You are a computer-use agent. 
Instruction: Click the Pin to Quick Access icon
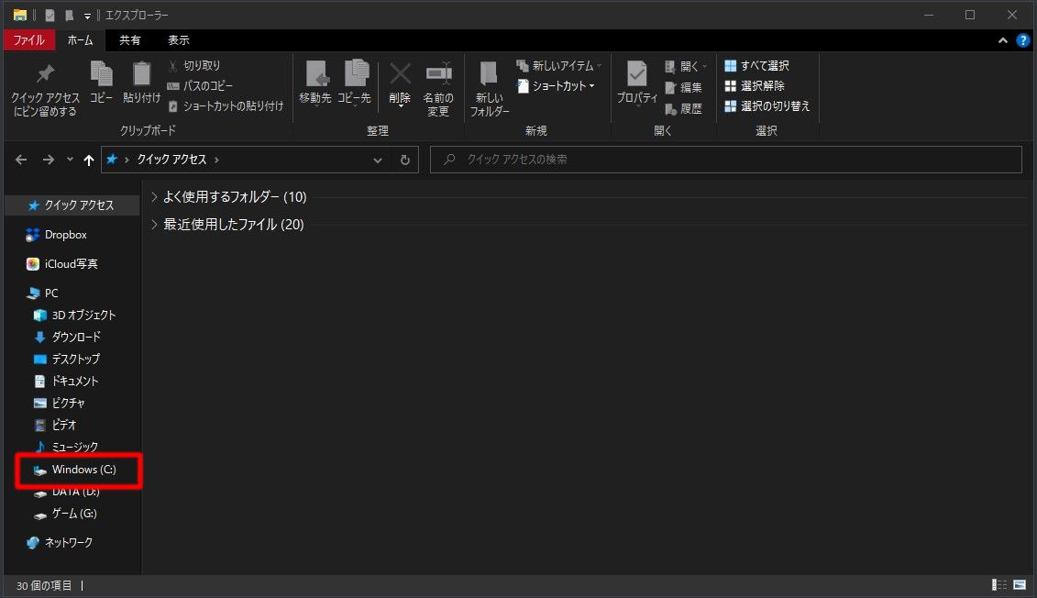(x=45, y=73)
